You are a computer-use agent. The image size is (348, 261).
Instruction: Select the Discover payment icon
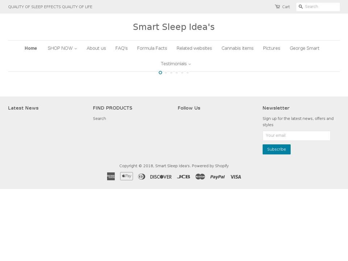pos(161,177)
